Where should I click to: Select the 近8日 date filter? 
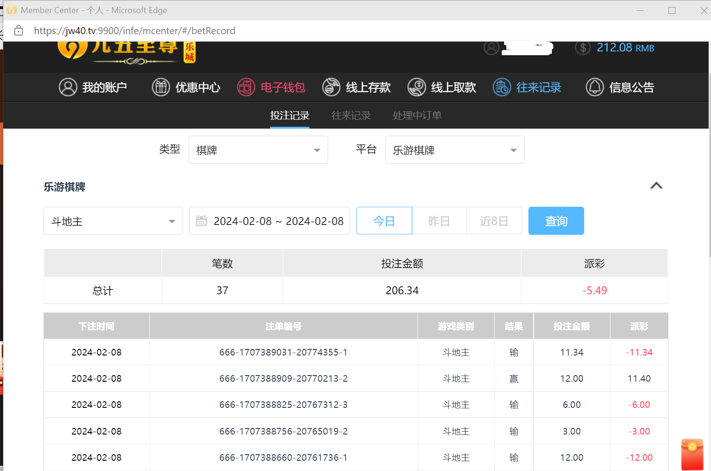[x=494, y=221]
